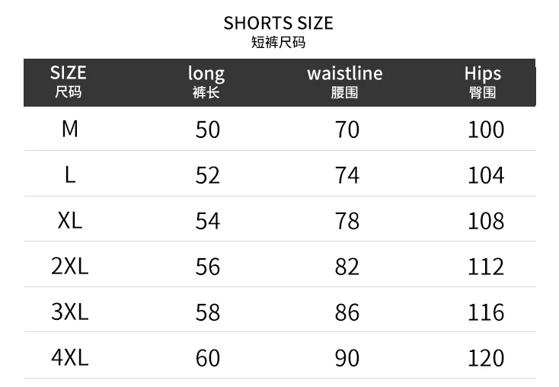This screenshot has width=559, height=387.
Task: Select the L size row label
Action: click(69, 175)
